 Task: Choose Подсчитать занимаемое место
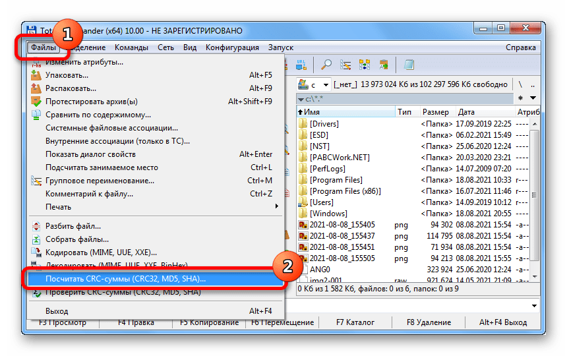click(x=156, y=167)
